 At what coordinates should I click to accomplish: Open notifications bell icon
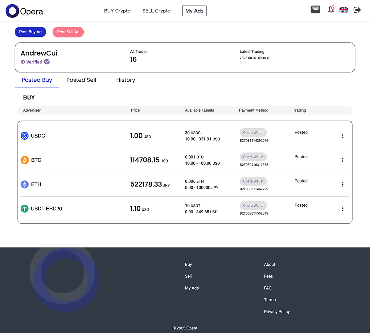[x=331, y=10]
